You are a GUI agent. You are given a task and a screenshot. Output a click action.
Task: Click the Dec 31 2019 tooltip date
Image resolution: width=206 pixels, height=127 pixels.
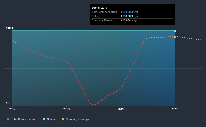99,8
